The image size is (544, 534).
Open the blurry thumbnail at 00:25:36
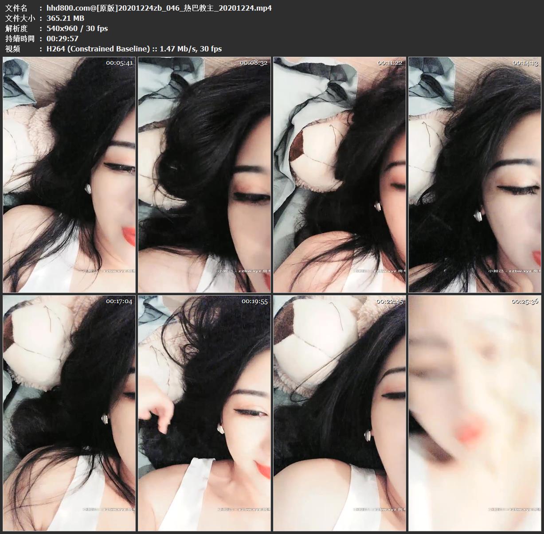pos(474,413)
